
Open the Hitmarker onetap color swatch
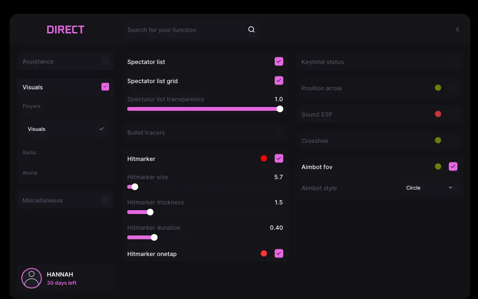(x=264, y=254)
